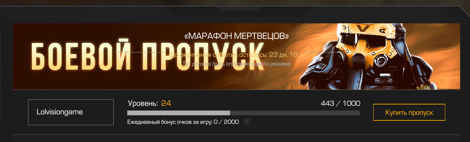Select the Lolvisiongame player name box
The height and width of the screenshot is (142, 470).
pos(71,112)
